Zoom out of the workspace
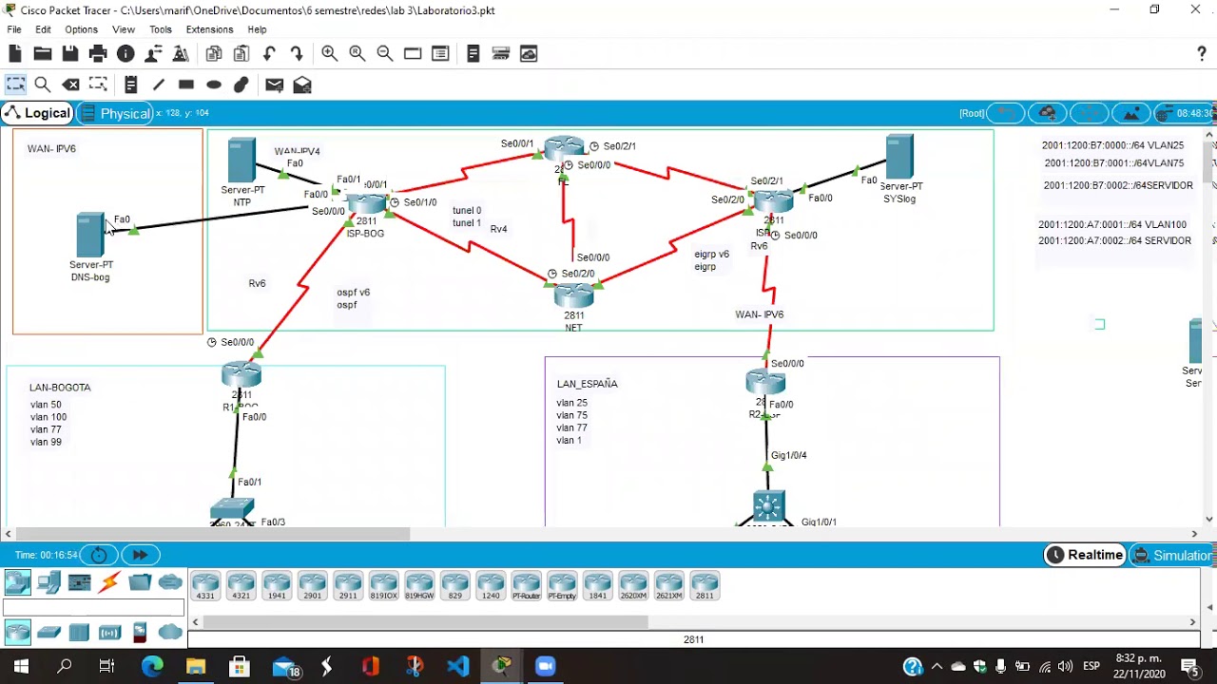 385,54
